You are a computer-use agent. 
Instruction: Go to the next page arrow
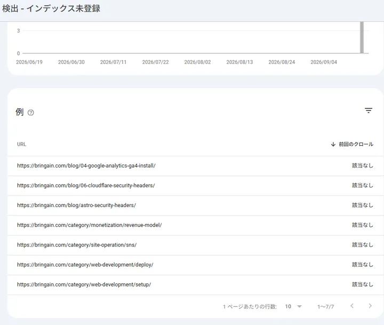click(x=370, y=306)
